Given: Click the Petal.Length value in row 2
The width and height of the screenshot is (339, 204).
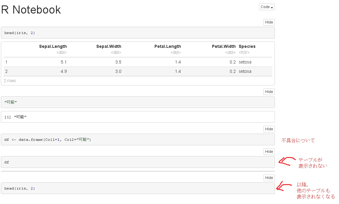Looking at the screenshot, I should 178,71.
